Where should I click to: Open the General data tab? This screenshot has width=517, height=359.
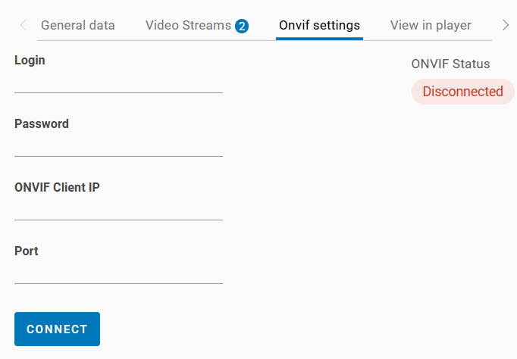[x=78, y=26]
